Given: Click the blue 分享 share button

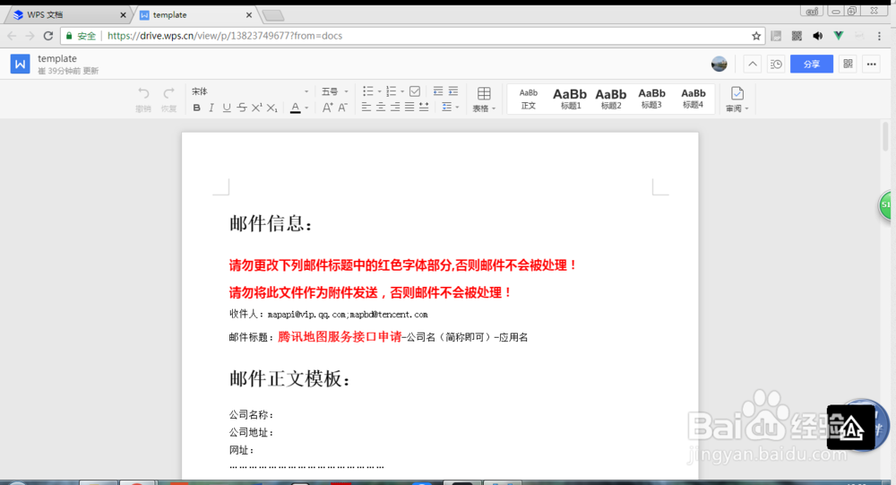Looking at the screenshot, I should coord(812,64).
